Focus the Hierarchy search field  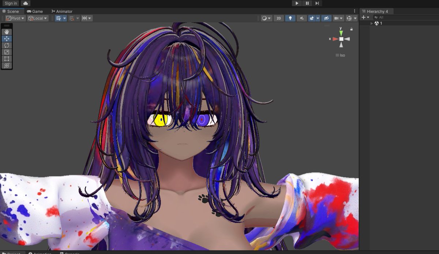(406, 17)
